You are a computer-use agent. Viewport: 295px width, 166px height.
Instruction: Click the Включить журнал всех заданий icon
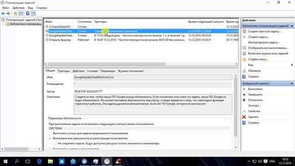244,53
